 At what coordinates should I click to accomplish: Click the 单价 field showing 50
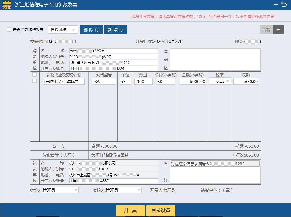(166, 81)
